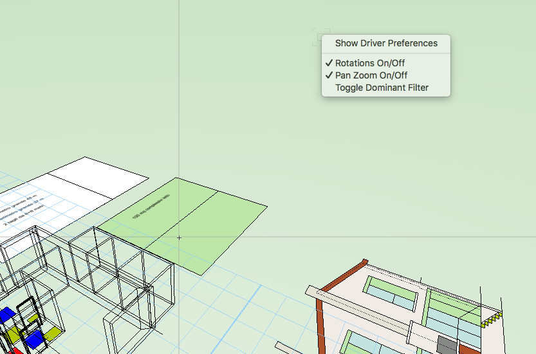Image resolution: width=536 pixels, height=354 pixels.
Task: Toggle Rotations On/Off menu entry
Action: [x=369, y=63]
